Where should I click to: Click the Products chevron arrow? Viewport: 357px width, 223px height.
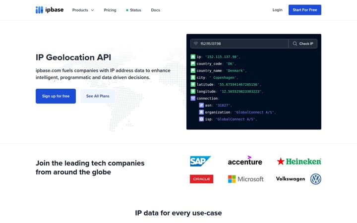tap(92, 10)
